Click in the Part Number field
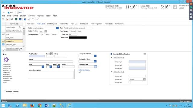This screenshot has height=108, width=193. coord(37,56)
